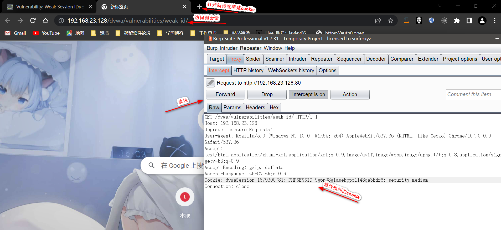501x230 pixels.
Task: Reload the current browser page
Action: (33, 21)
